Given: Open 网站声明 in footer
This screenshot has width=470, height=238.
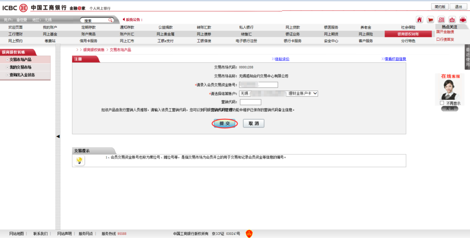Looking at the screenshot, I should tap(64, 234).
